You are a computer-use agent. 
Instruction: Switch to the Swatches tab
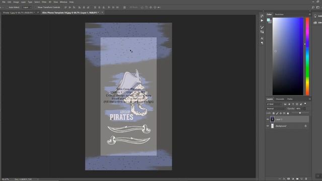tap(279, 15)
